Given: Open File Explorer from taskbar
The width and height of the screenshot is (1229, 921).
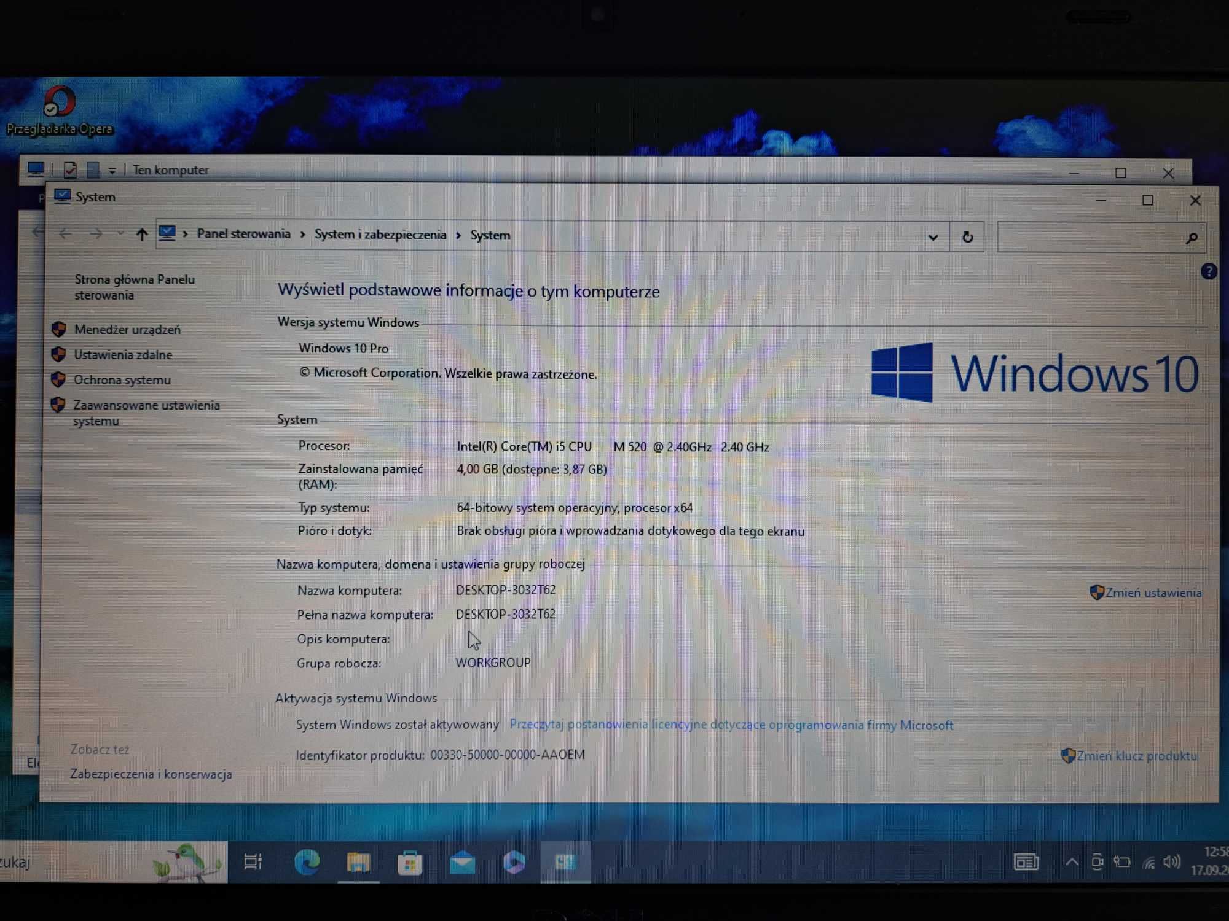Looking at the screenshot, I should click(x=358, y=862).
